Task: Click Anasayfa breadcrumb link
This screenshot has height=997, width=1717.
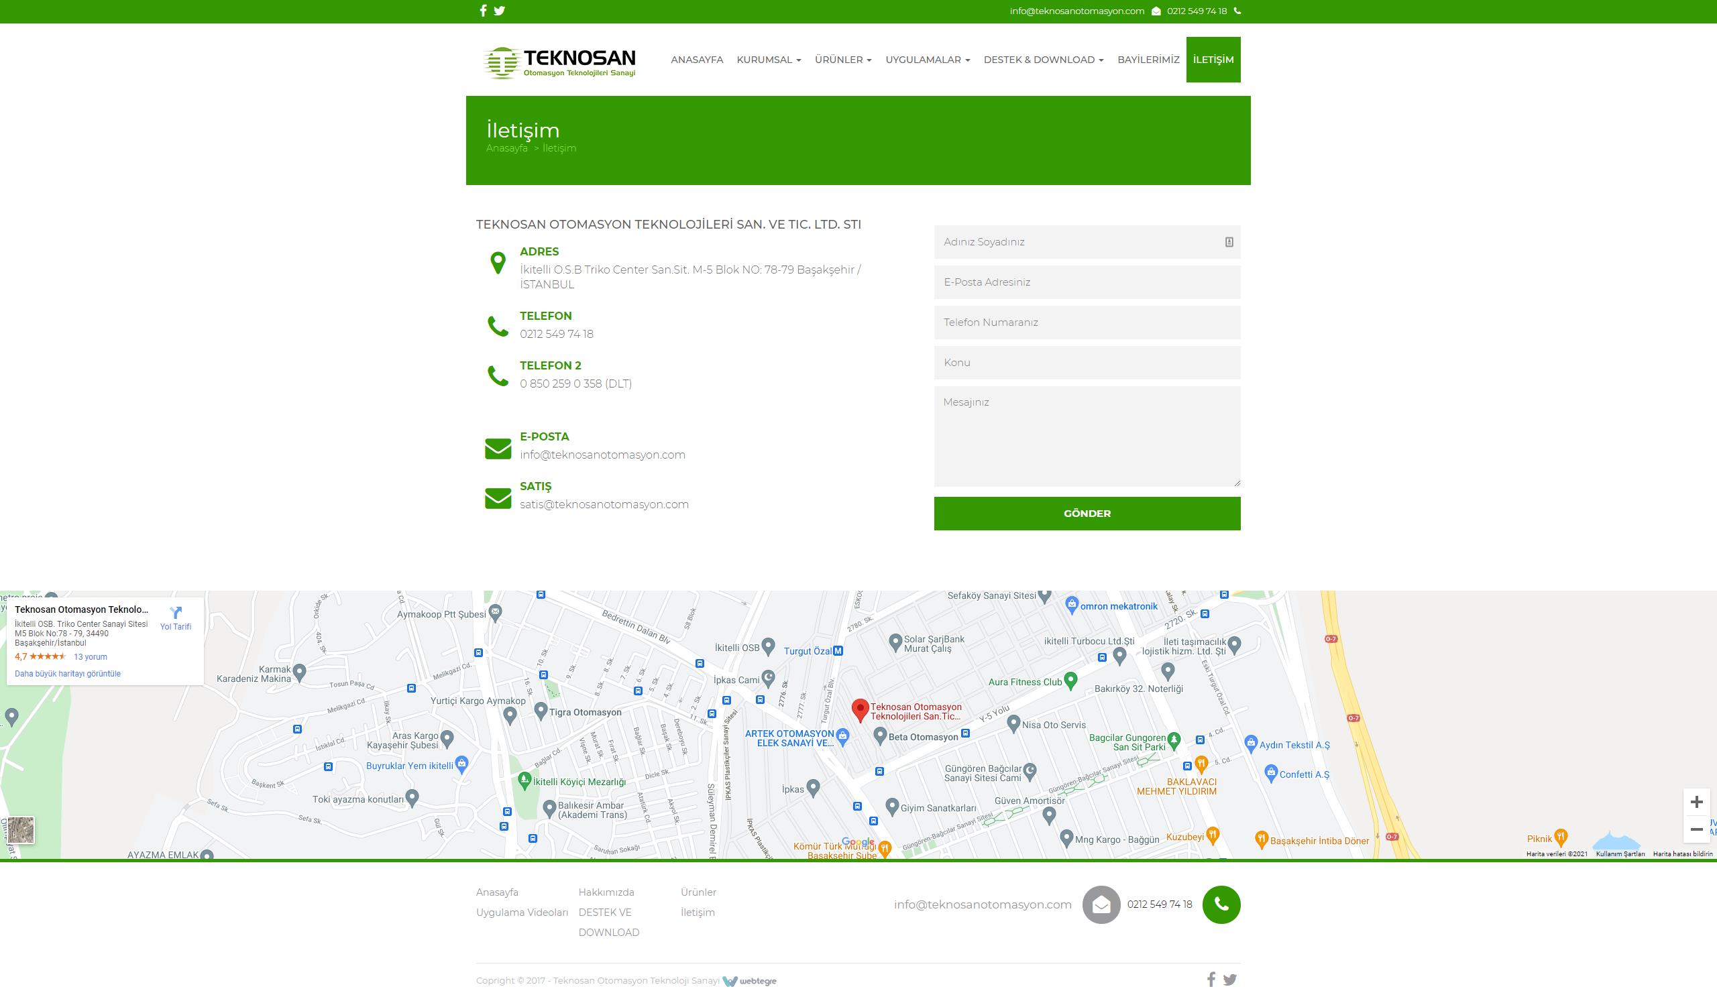Action: pyautogui.click(x=507, y=148)
